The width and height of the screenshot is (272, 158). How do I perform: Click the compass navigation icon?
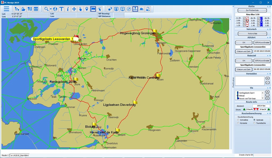pos(129,9)
